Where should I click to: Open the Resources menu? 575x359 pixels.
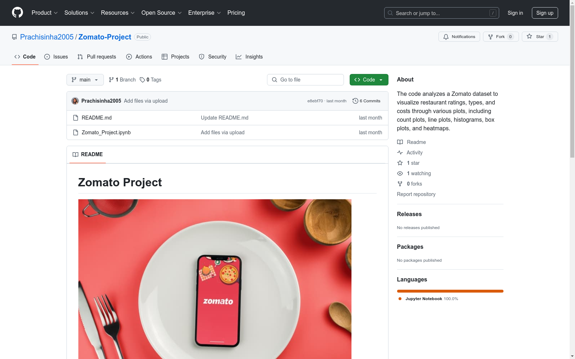pos(118,13)
